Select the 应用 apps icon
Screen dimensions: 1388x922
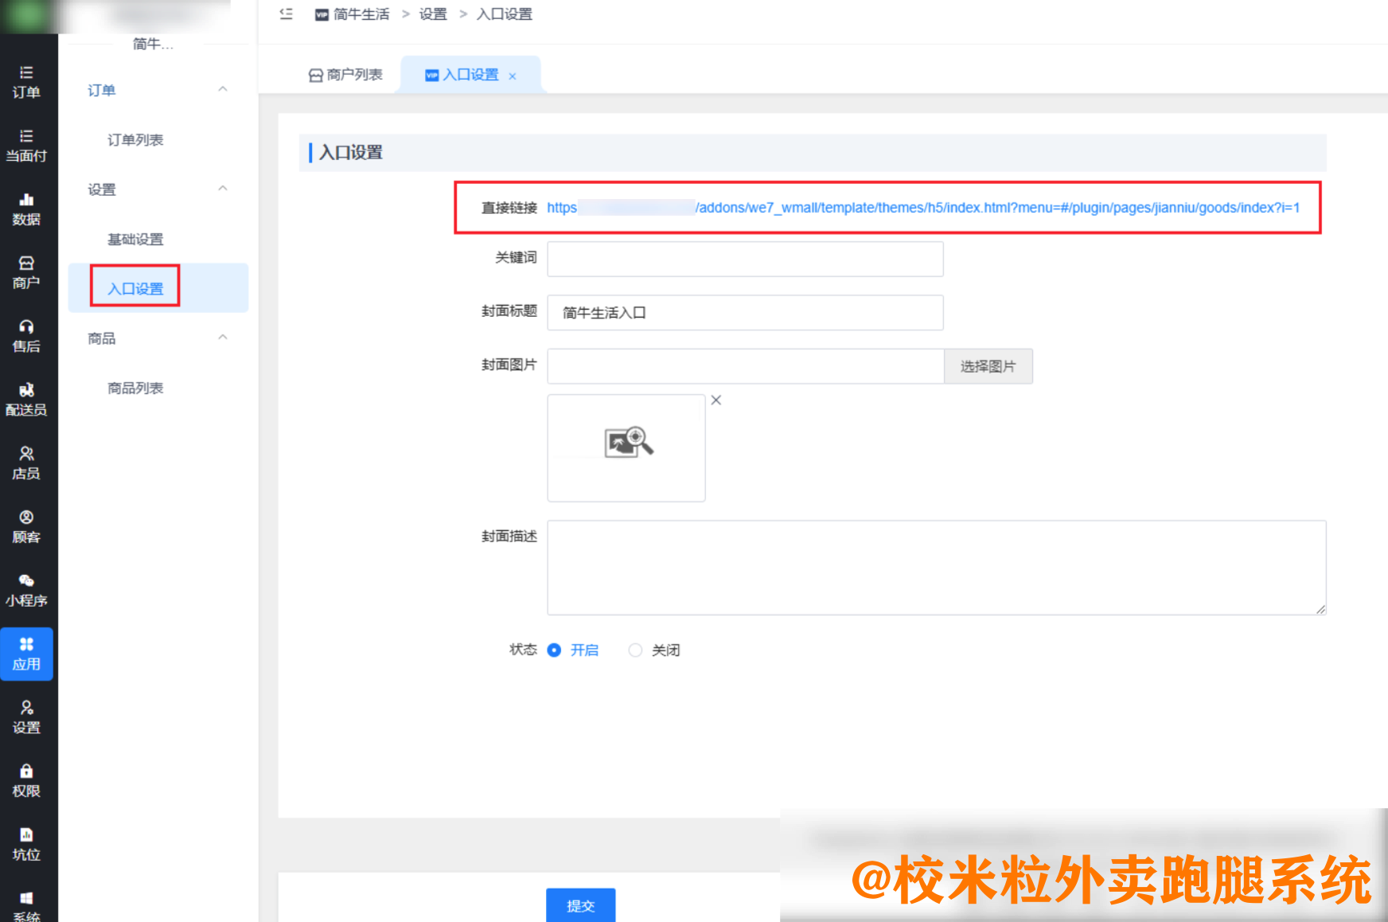coord(28,653)
